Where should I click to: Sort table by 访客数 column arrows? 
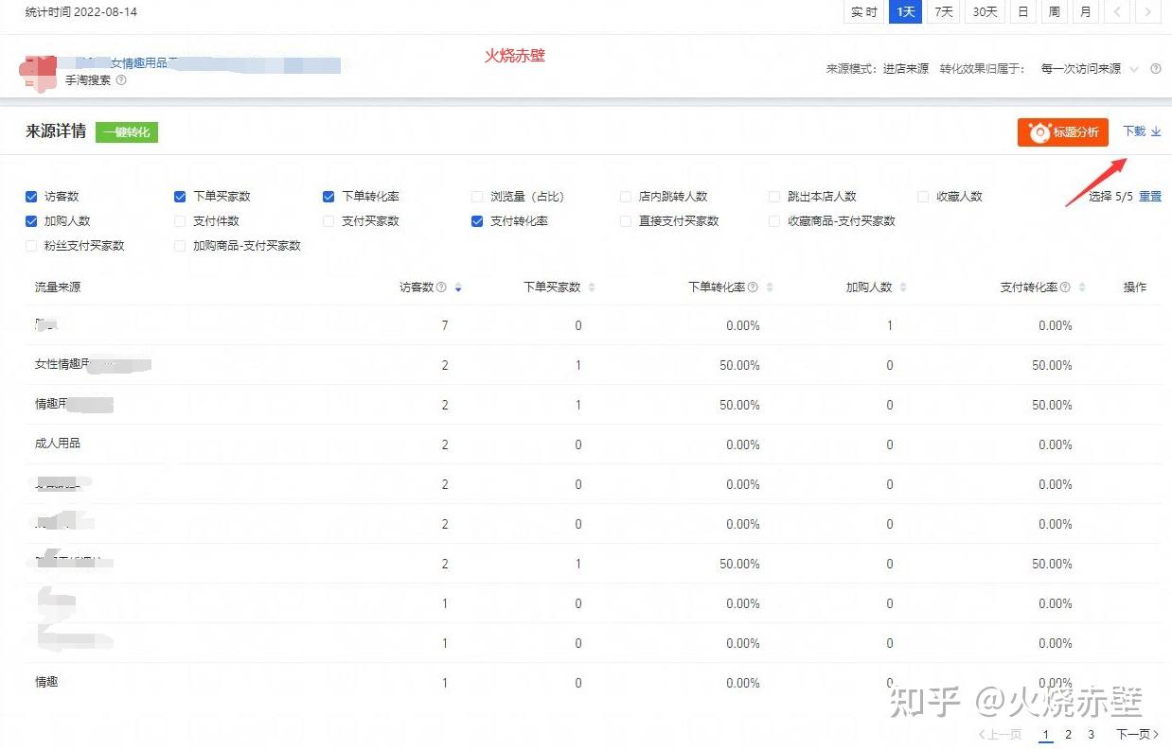click(458, 287)
